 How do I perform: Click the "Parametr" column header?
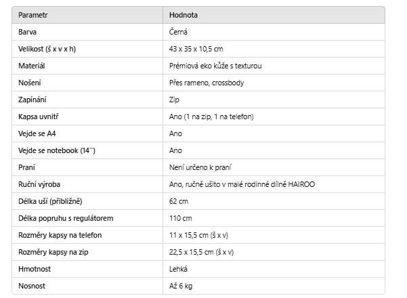click(33, 15)
